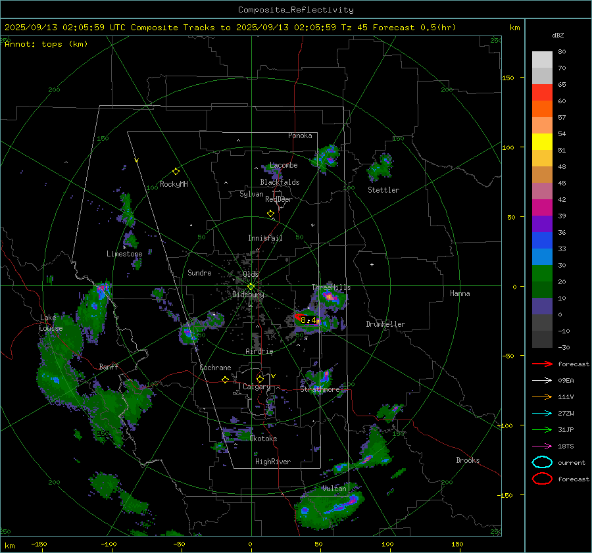Click the Calgary label
The image size is (592, 553).
257,387
